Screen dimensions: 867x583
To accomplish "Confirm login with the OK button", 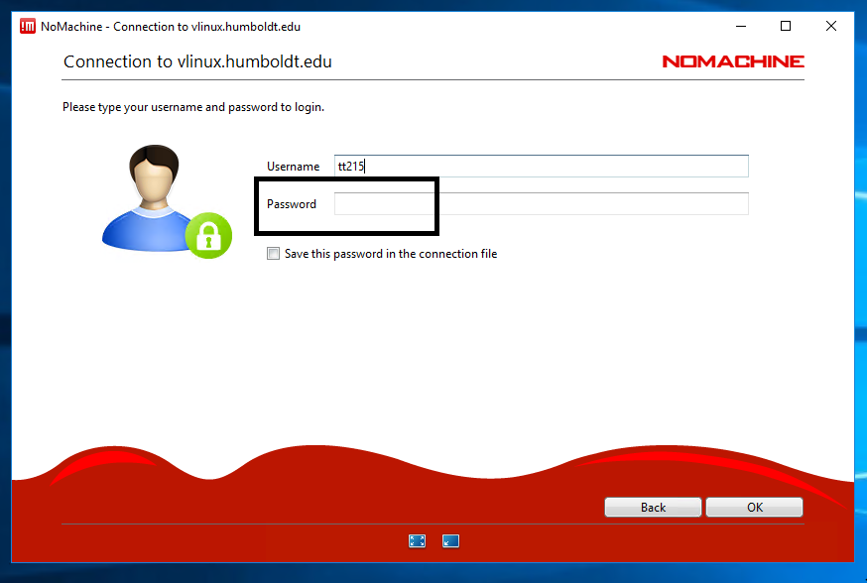I will coord(754,508).
